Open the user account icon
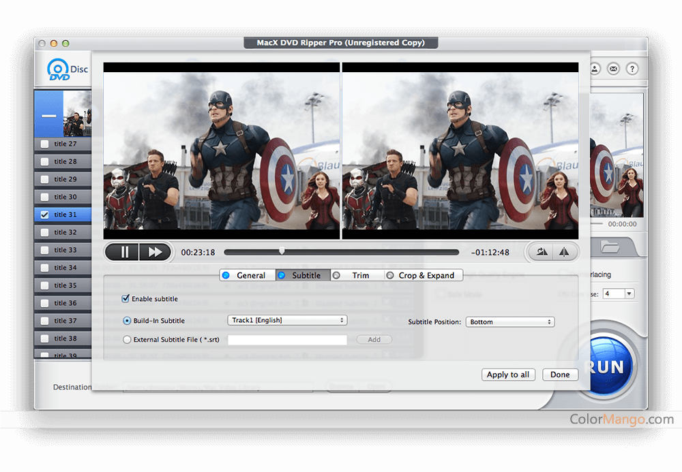Image resolution: width=682 pixels, height=472 pixels. click(595, 69)
